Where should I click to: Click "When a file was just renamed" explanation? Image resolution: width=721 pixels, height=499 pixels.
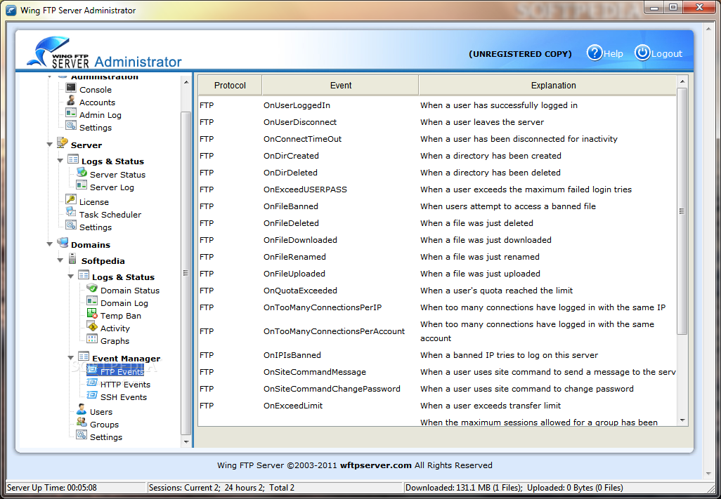[x=479, y=257]
